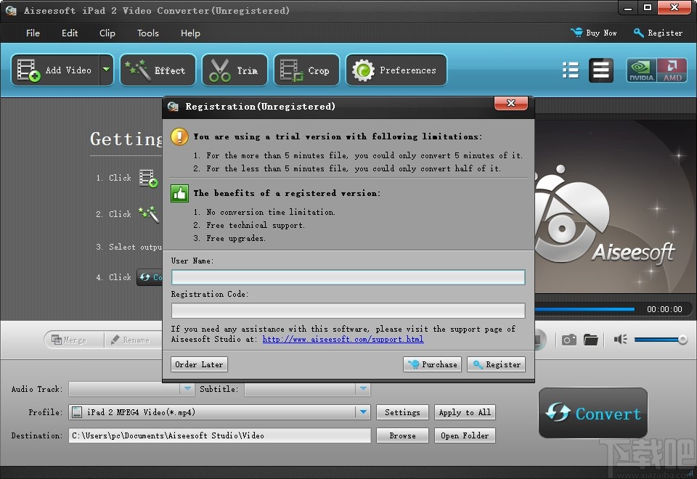The image size is (697, 479).
Task: Toggle AMD acceleration icon
Action: pos(672,70)
